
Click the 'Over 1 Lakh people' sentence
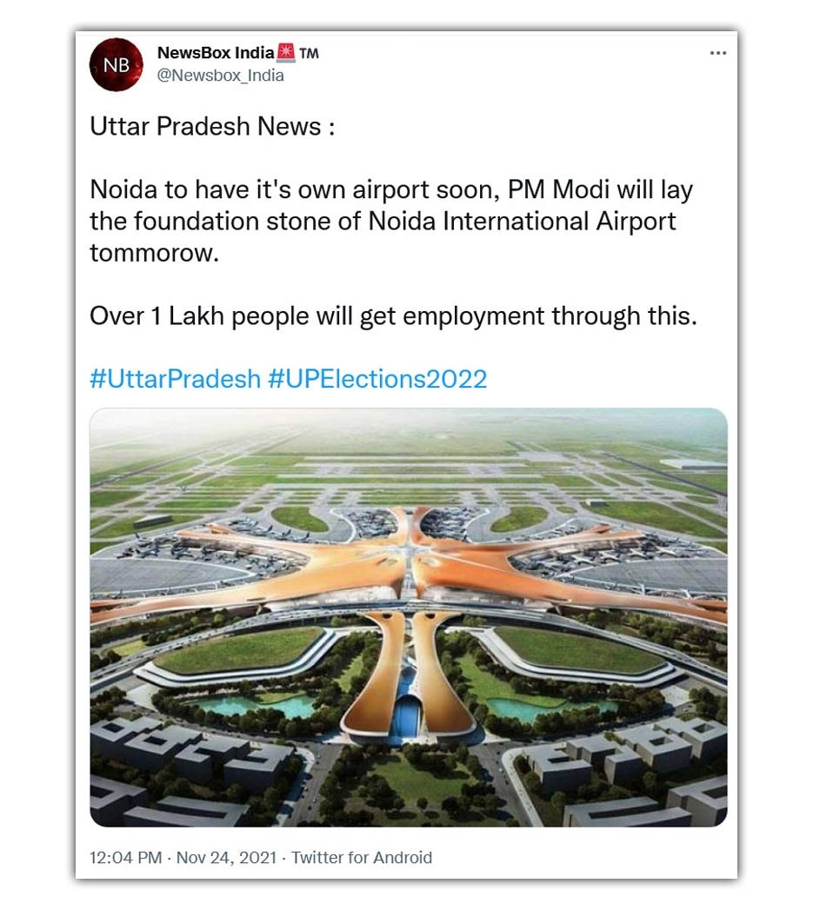click(x=393, y=316)
